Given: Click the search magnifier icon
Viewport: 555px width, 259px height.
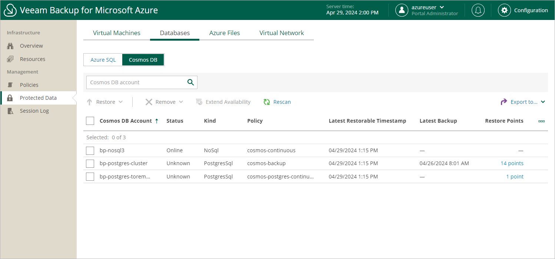Looking at the screenshot, I should (190, 82).
